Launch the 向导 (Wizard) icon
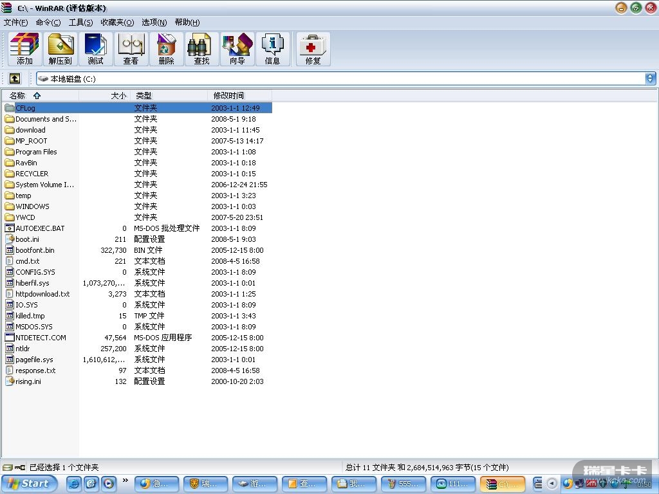Screen dimensions: 659x494 pyautogui.click(x=237, y=49)
